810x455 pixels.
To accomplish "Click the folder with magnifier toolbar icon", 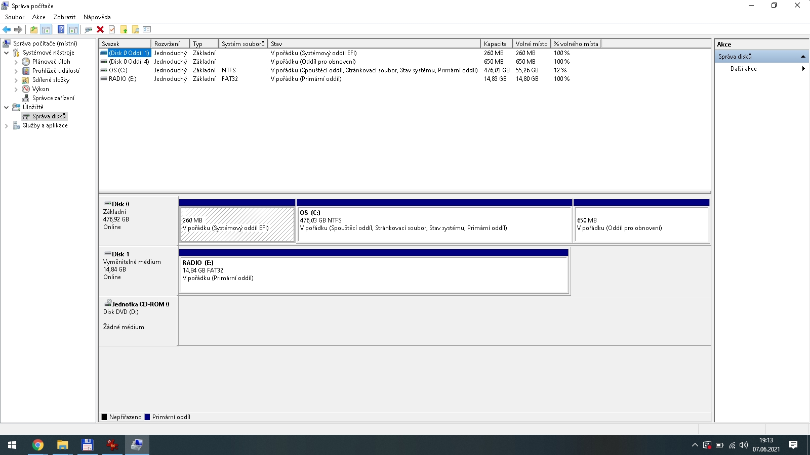I will 135,29.
